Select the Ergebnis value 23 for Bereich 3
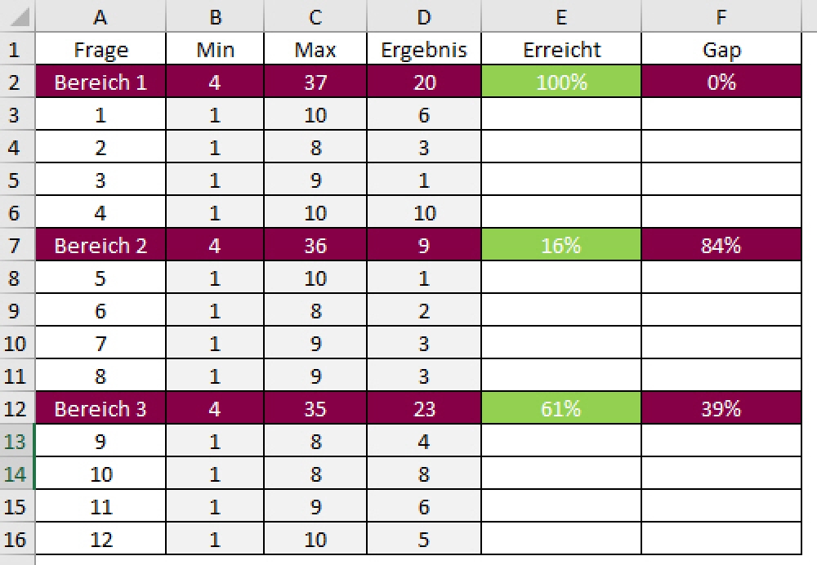This screenshot has height=565, width=817. pyautogui.click(x=423, y=408)
